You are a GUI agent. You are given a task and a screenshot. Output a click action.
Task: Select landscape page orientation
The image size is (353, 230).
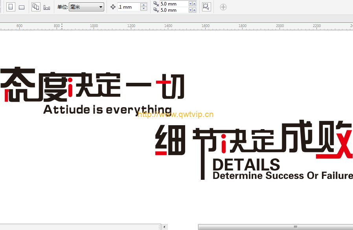22,7
